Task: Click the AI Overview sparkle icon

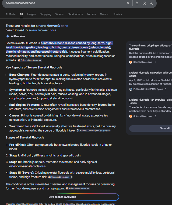Action: (x=8, y=36)
